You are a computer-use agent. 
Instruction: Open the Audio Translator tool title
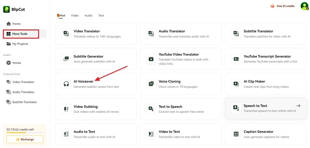tap(172, 31)
